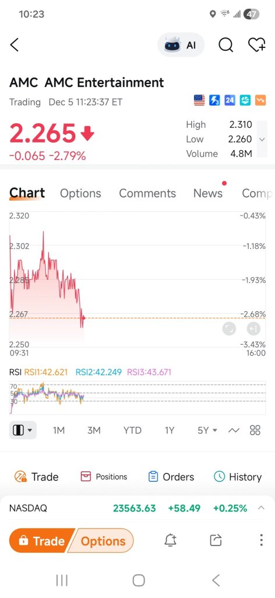Tap the search magnifier icon
This screenshot has height=598, width=275.
coord(225,45)
